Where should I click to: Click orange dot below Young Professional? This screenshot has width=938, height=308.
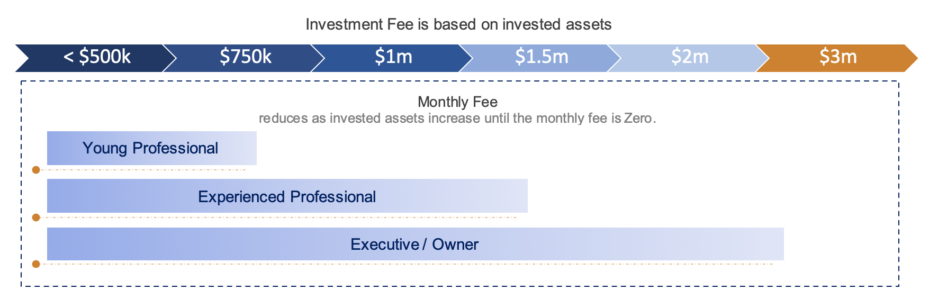[x=36, y=170]
